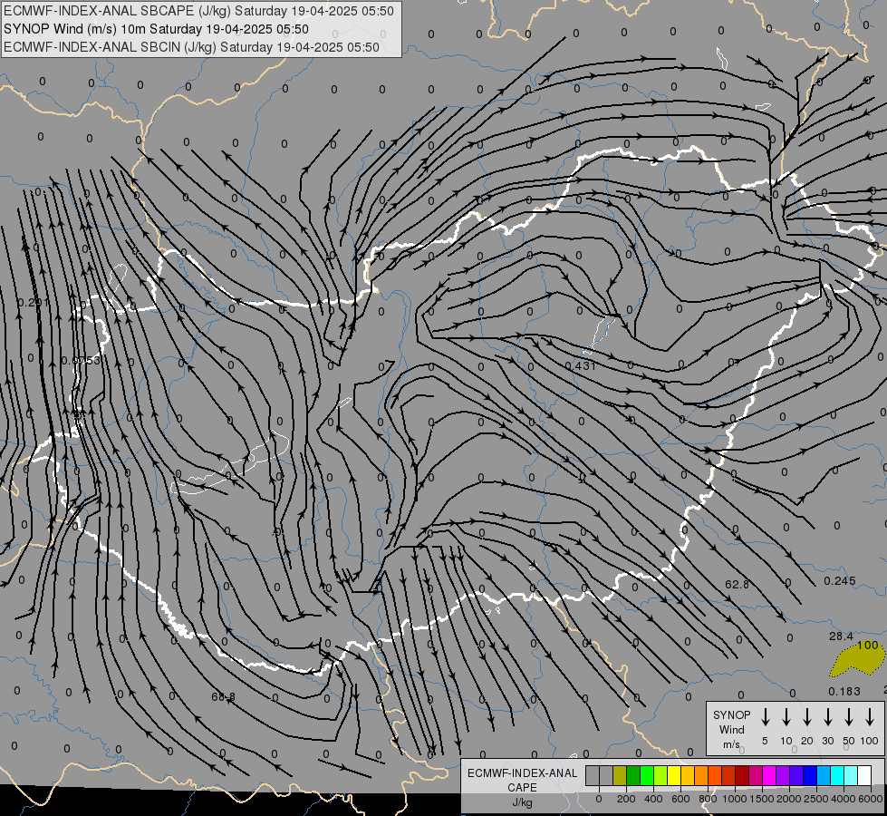The width and height of the screenshot is (887, 816).
Task: Click the cyan swatch left of the 4000 tick
Action: pos(838,775)
